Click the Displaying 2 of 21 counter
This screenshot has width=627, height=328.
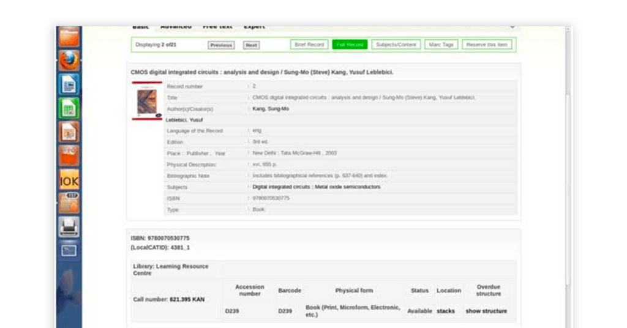click(x=156, y=45)
